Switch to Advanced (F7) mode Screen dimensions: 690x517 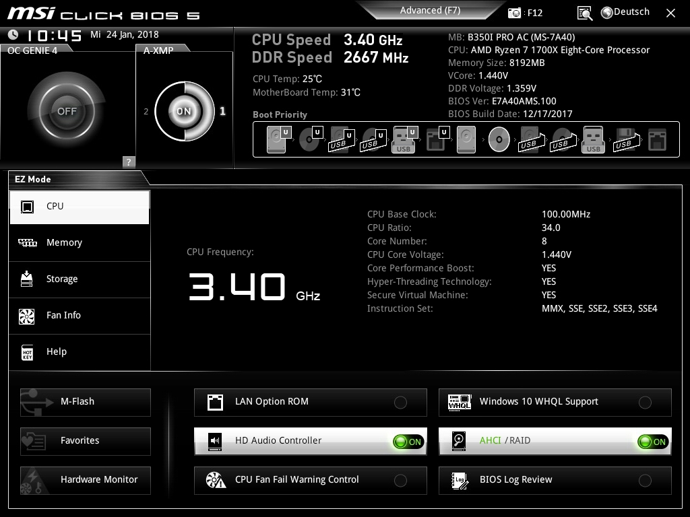(430, 10)
